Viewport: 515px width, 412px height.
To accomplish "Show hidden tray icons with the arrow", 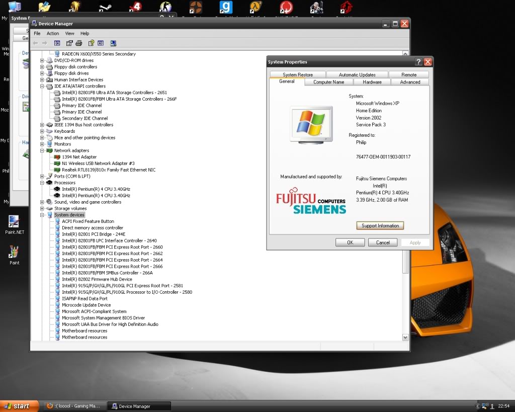I will pyautogui.click(x=478, y=406).
